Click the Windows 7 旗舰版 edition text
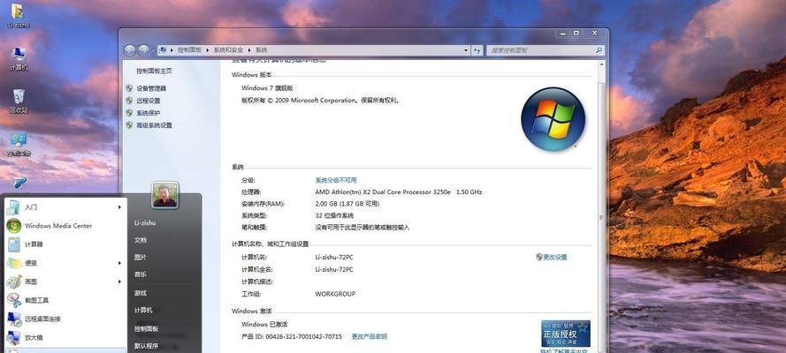This screenshot has width=786, height=353. 267,87
